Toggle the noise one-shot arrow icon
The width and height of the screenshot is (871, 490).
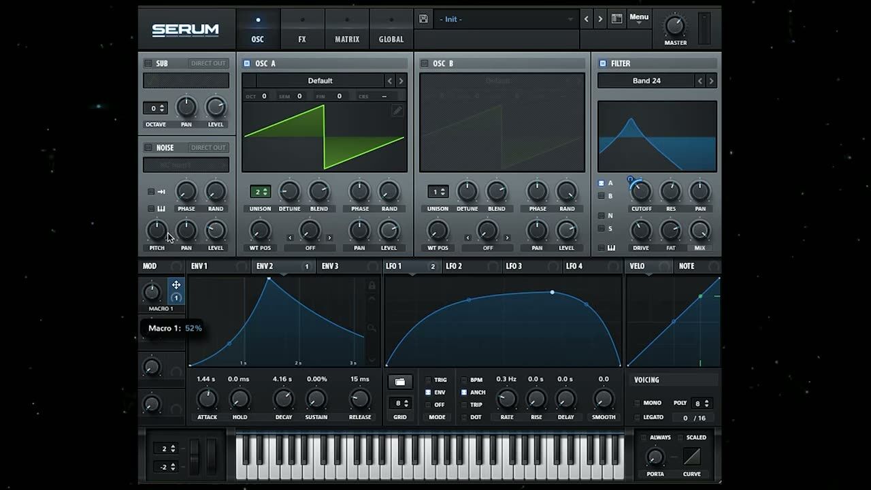[161, 192]
